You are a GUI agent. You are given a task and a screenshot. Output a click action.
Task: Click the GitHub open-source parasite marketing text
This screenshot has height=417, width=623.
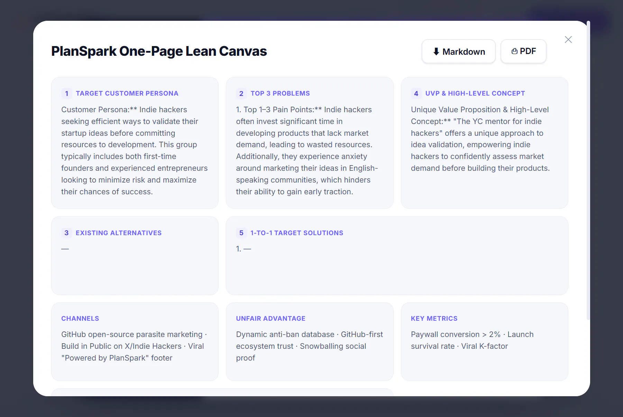(134, 346)
